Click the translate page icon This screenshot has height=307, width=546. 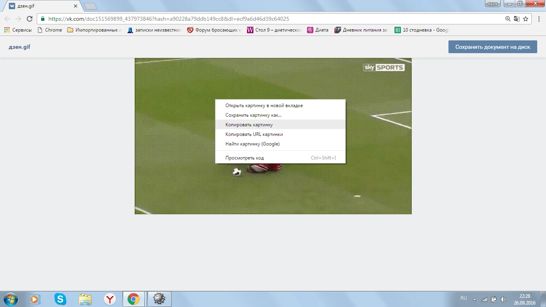pos(516,19)
